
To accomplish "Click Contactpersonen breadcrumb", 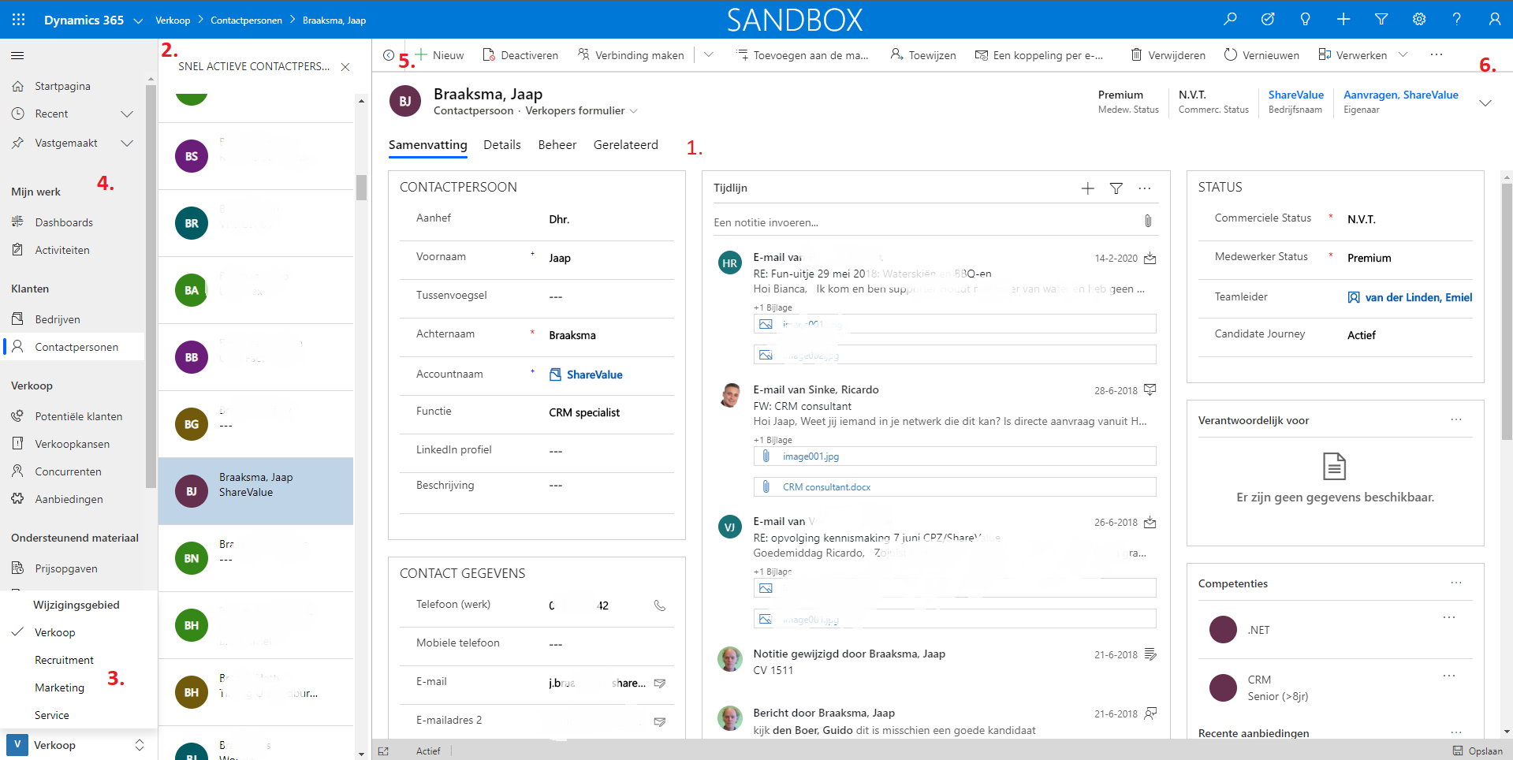I will pos(246,20).
